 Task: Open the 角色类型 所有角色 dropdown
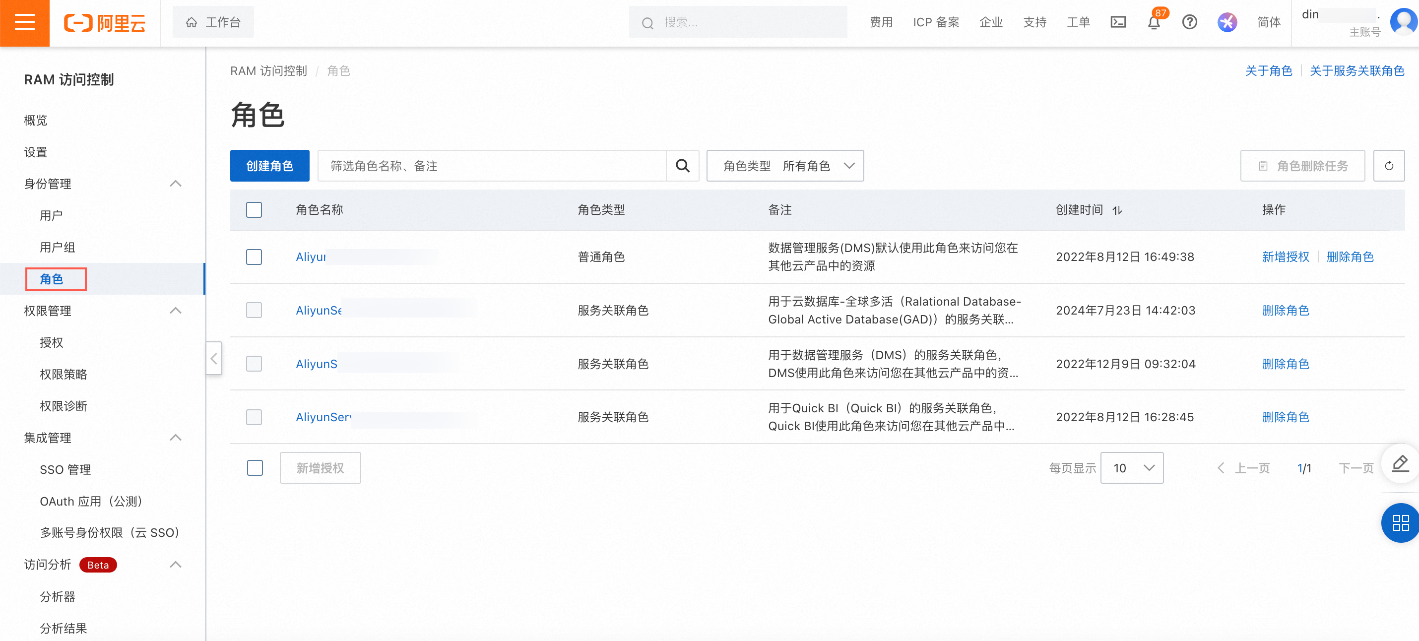tap(785, 166)
